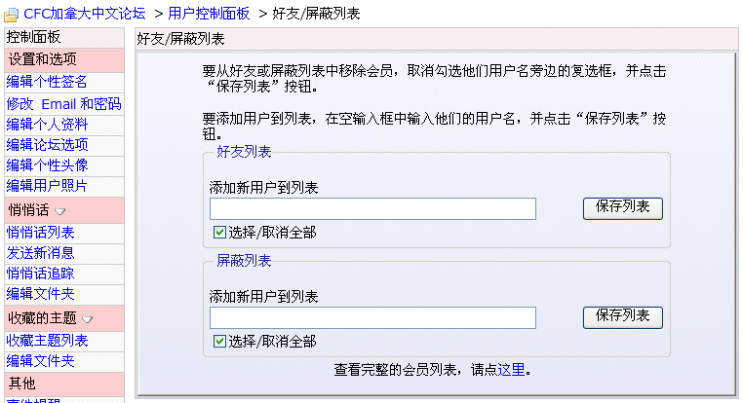Go to 用户控制面板 breadcrumb link
The height and width of the screenshot is (403, 743).
click(x=209, y=14)
